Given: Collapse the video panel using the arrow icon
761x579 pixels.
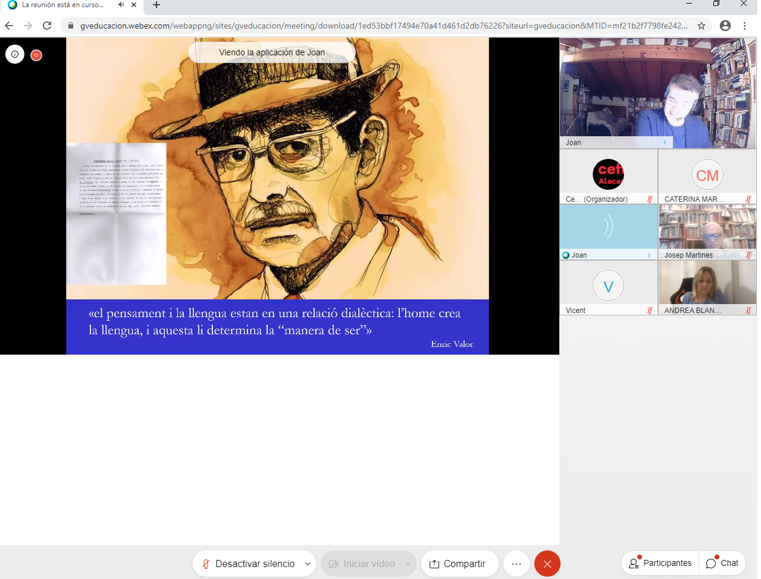Looking at the screenshot, I should [571, 49].
